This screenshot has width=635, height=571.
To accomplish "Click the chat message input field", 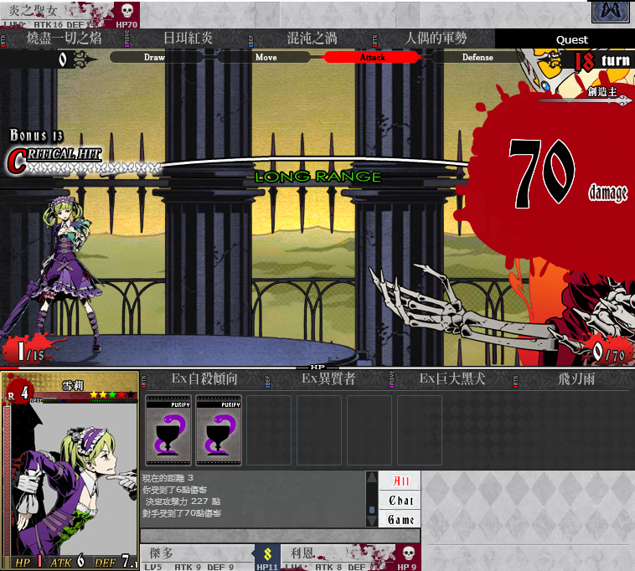I will point(280,536).
